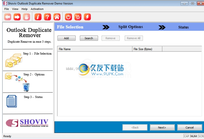
Task: Click the Outlook folders icon for Step 1
Action: pyautogui.click(x=14, y=60)
